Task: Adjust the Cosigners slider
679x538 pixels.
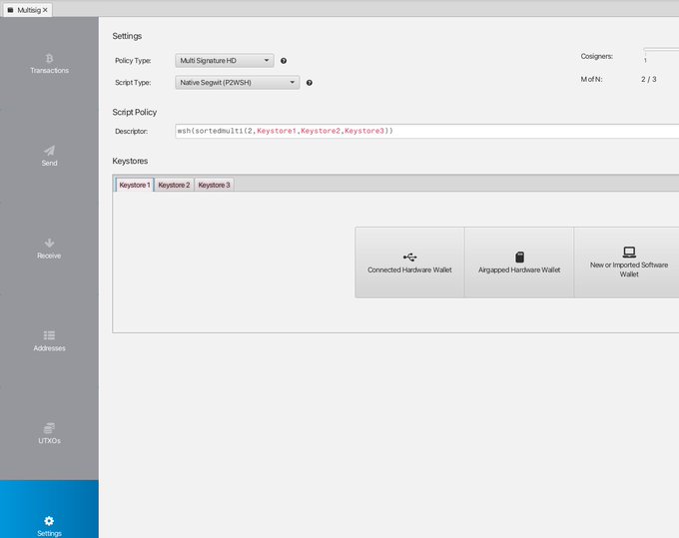Action: tap(661, 50)
